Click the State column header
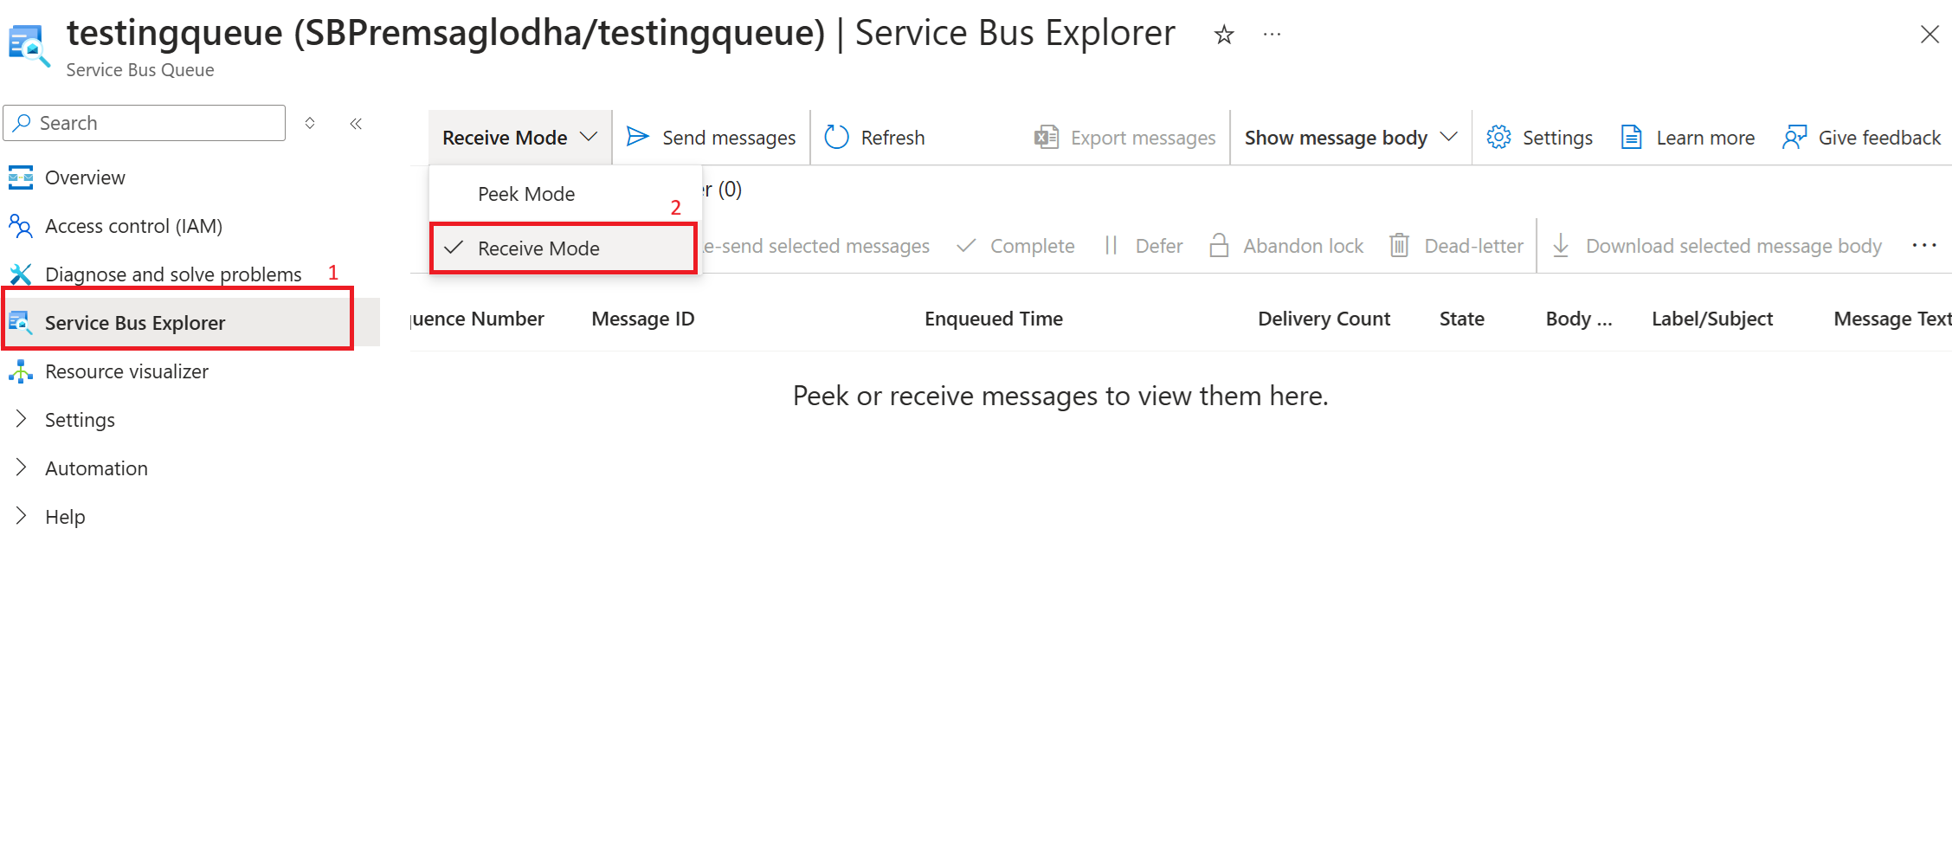 (x=1462, y=319)
